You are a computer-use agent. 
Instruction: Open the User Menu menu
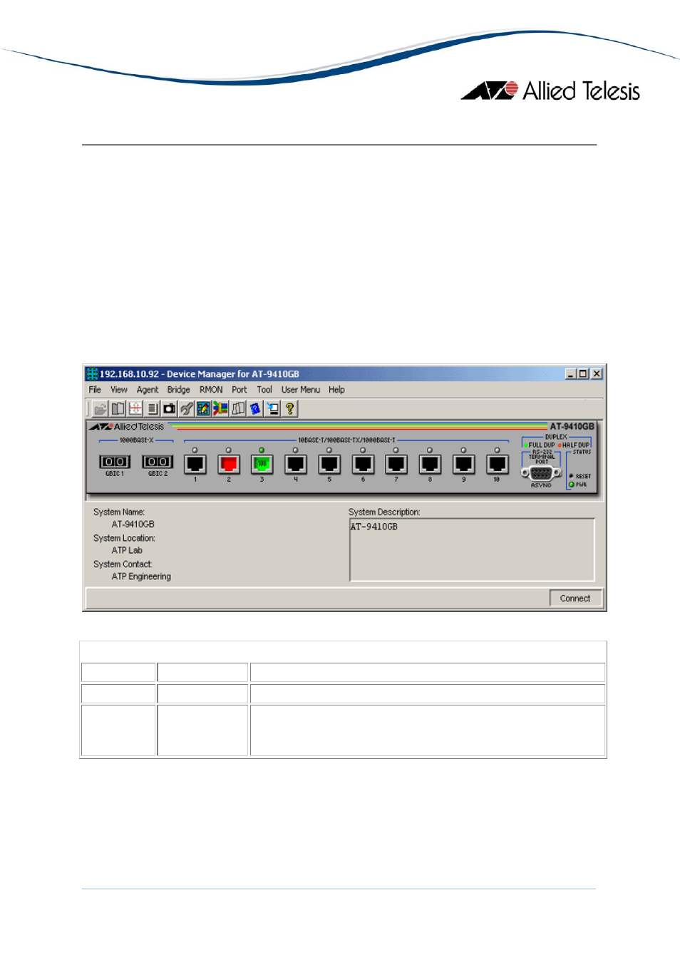pyautogui.click(x=301, y=390)
